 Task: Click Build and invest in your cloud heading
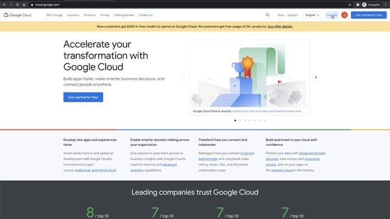click(x=291, y=142)
